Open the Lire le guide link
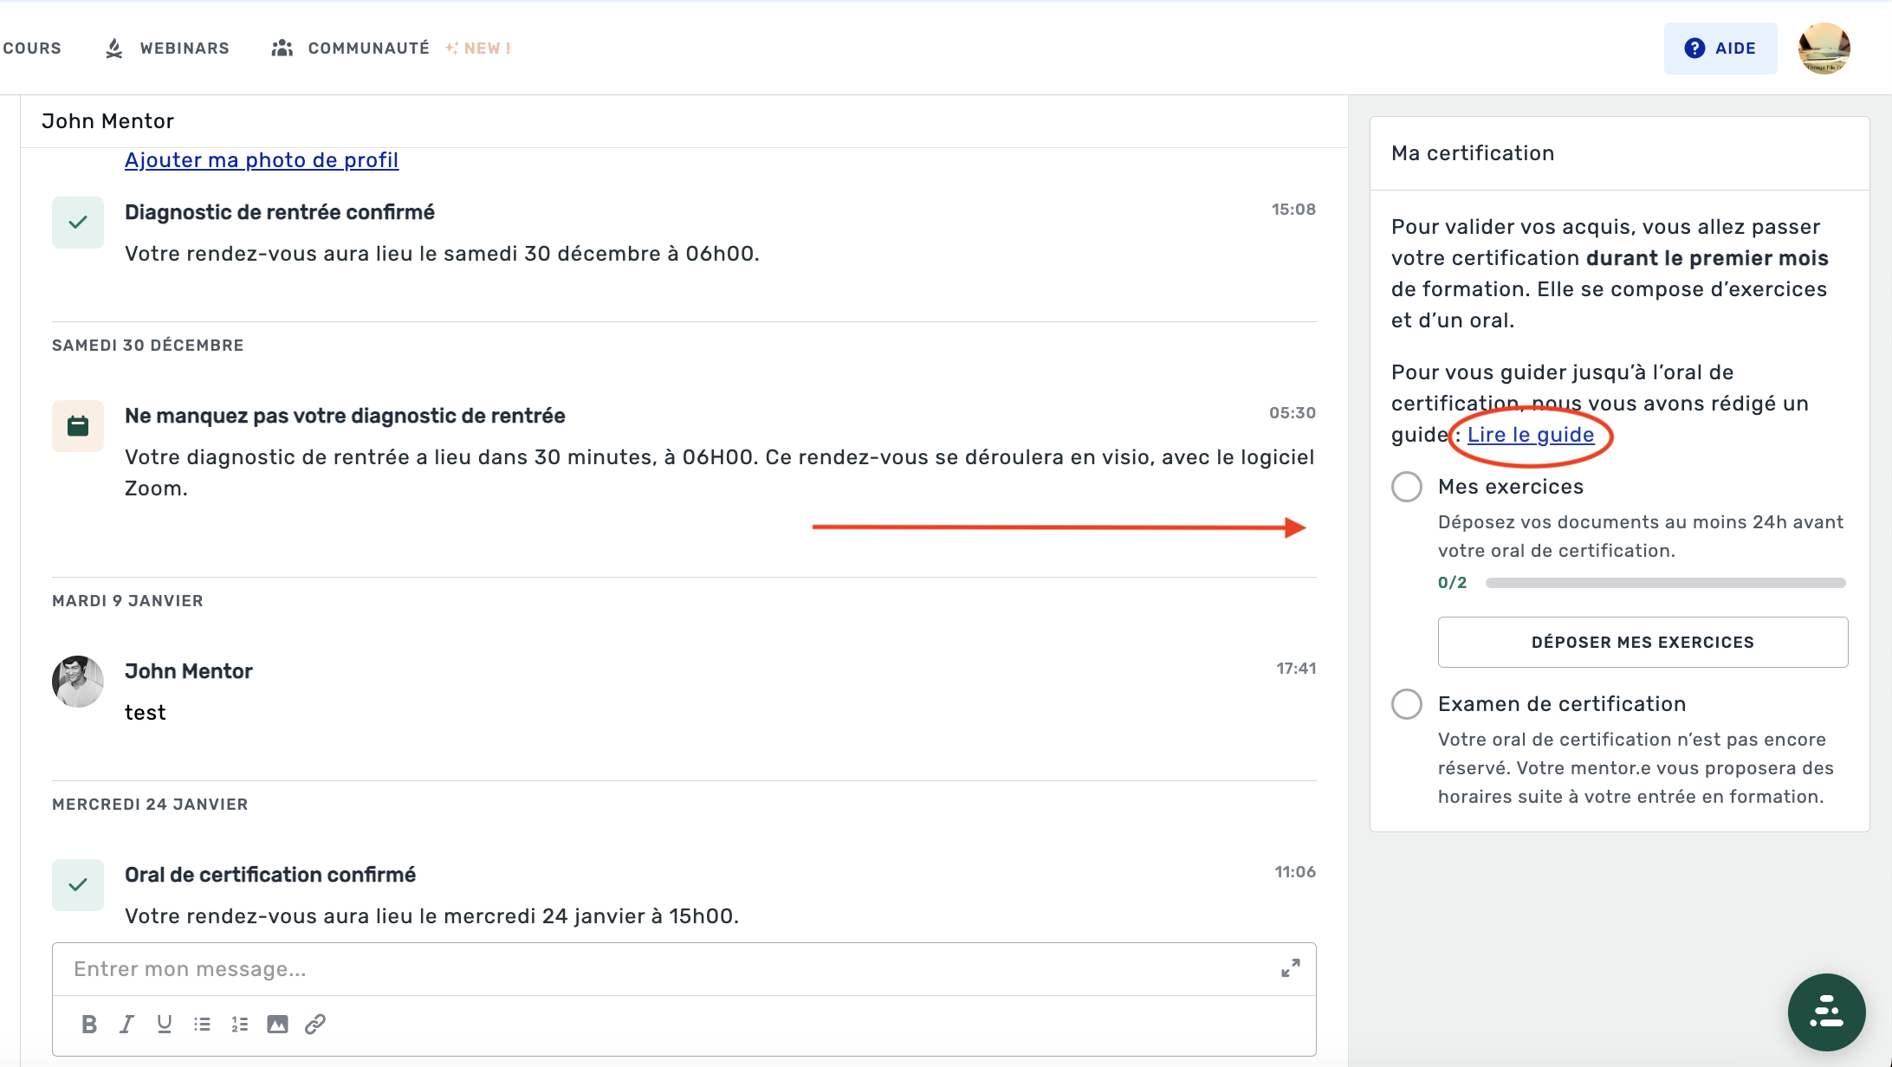This screenshot has width=1892, height=1067. (x=1530, y=435)
